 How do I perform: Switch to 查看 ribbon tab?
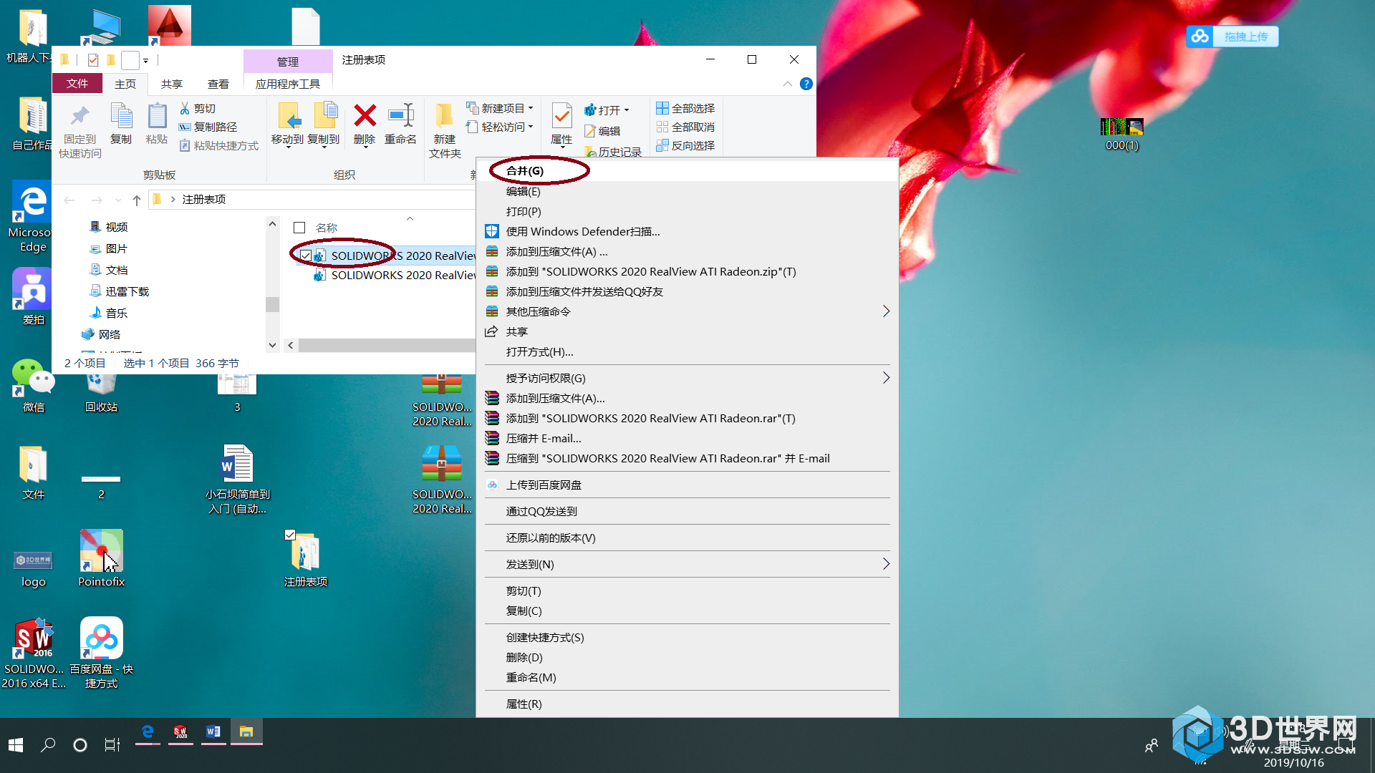tap(218, 84)
